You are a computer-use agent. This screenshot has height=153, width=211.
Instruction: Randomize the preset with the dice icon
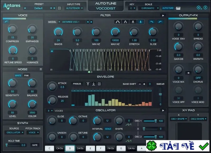(x=59, y=8)
